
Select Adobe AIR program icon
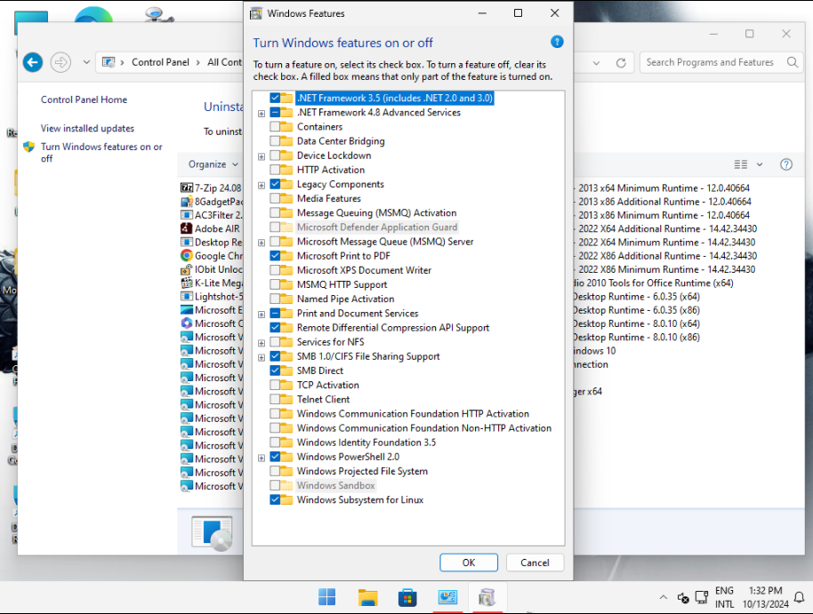pyautogui.click(x=186, y=228)
